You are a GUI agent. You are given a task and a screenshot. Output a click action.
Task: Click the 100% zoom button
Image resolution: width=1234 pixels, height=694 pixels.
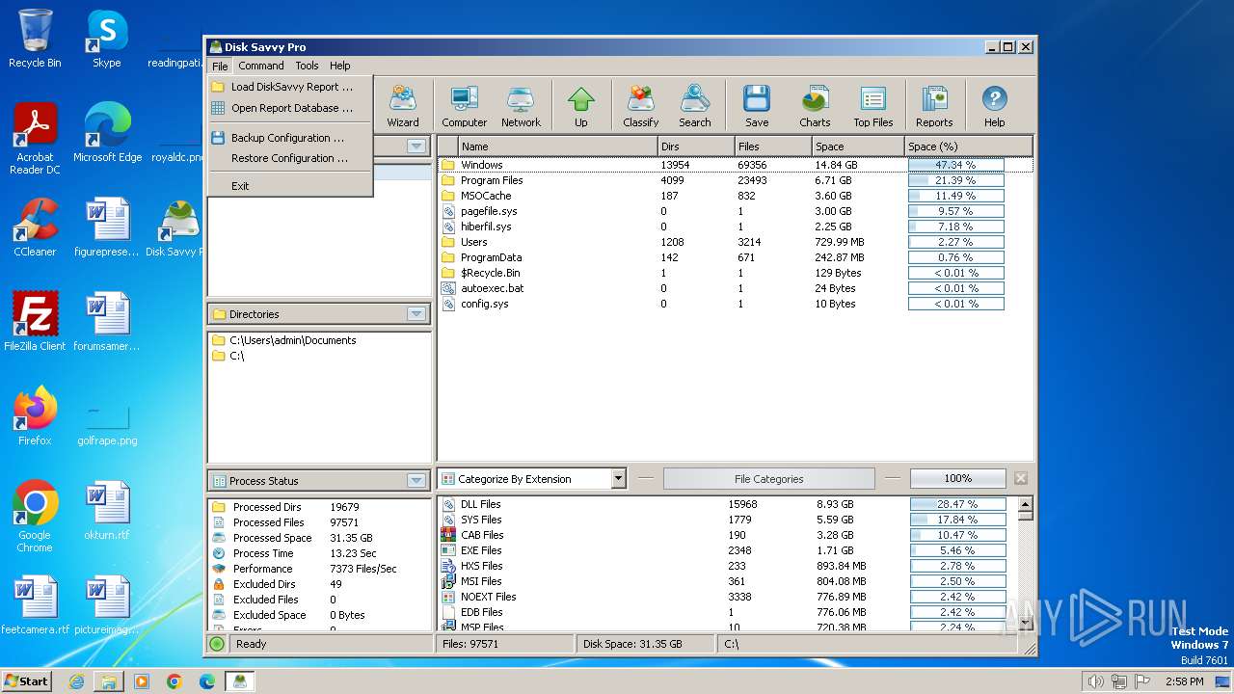point(957,479)
